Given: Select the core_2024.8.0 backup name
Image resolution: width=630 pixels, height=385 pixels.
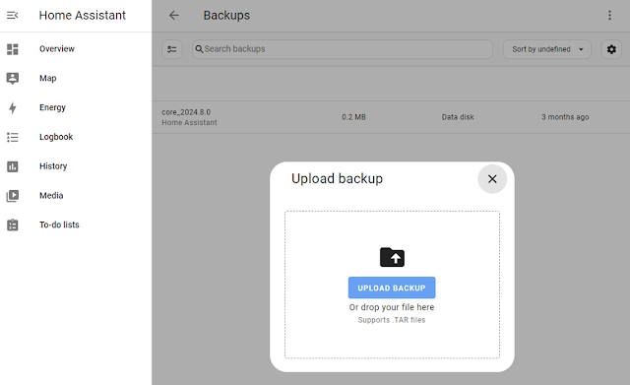Looking at the screenshot, I should (x=186, y=112).
